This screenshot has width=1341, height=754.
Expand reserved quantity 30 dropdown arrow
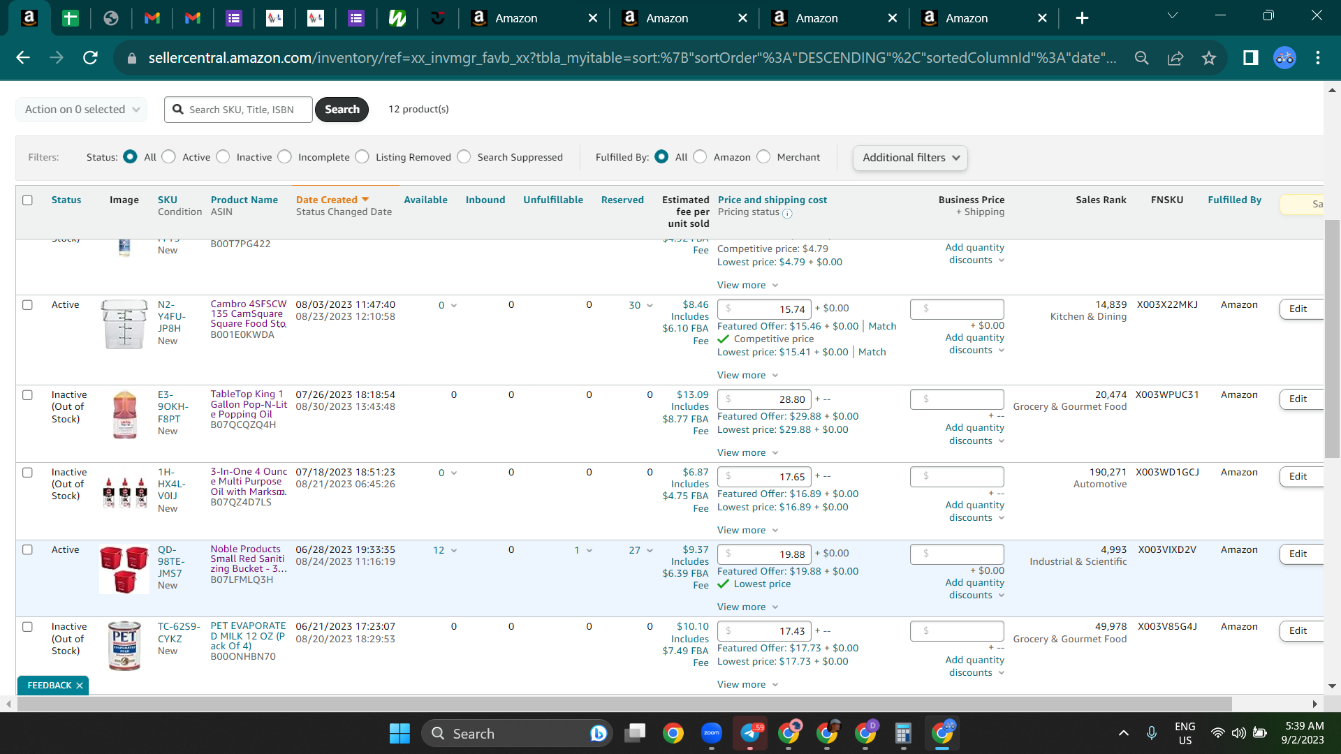650,306
